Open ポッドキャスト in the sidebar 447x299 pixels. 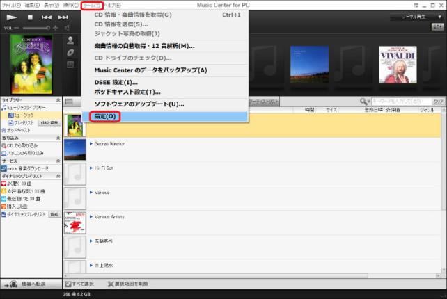tap(16, 131)
